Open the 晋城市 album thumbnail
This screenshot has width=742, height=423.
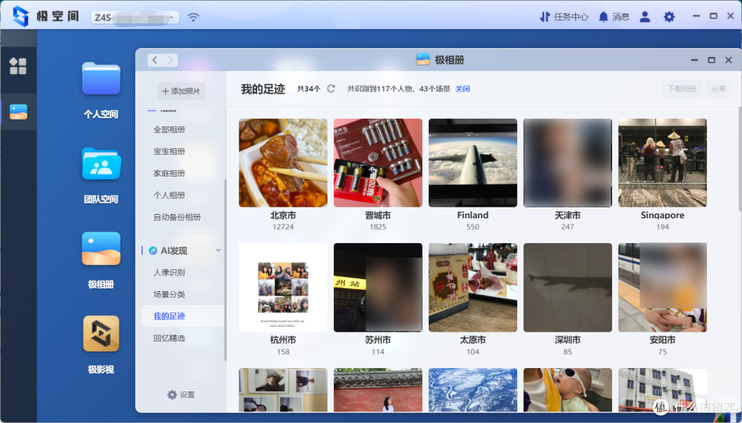click(x=378, y=163)
